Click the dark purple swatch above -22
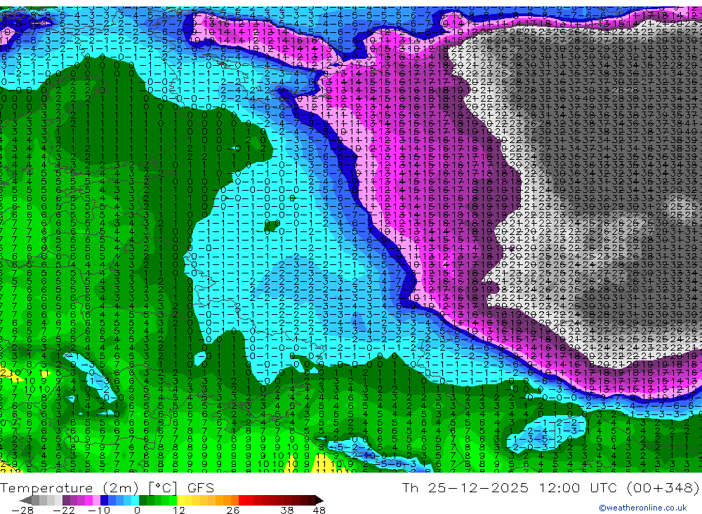Screen dimensions: 702x514 [66, 500]
